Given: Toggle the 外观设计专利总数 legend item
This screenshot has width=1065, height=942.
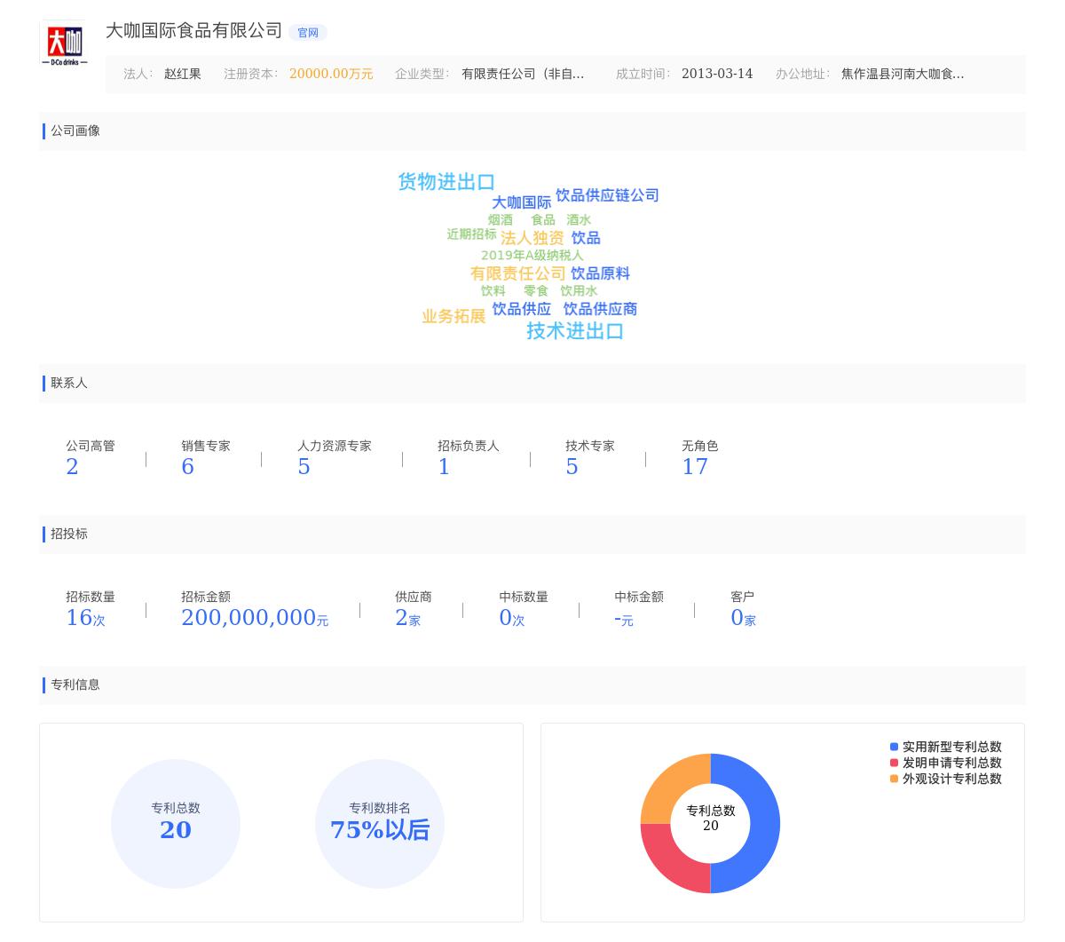Looking at the screenshot, I should click(945, 780).
